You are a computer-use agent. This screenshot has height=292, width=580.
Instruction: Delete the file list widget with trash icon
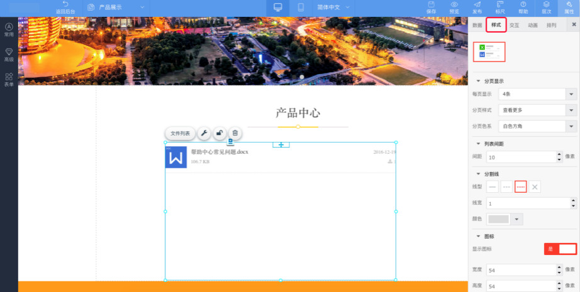tap(235, 133)
